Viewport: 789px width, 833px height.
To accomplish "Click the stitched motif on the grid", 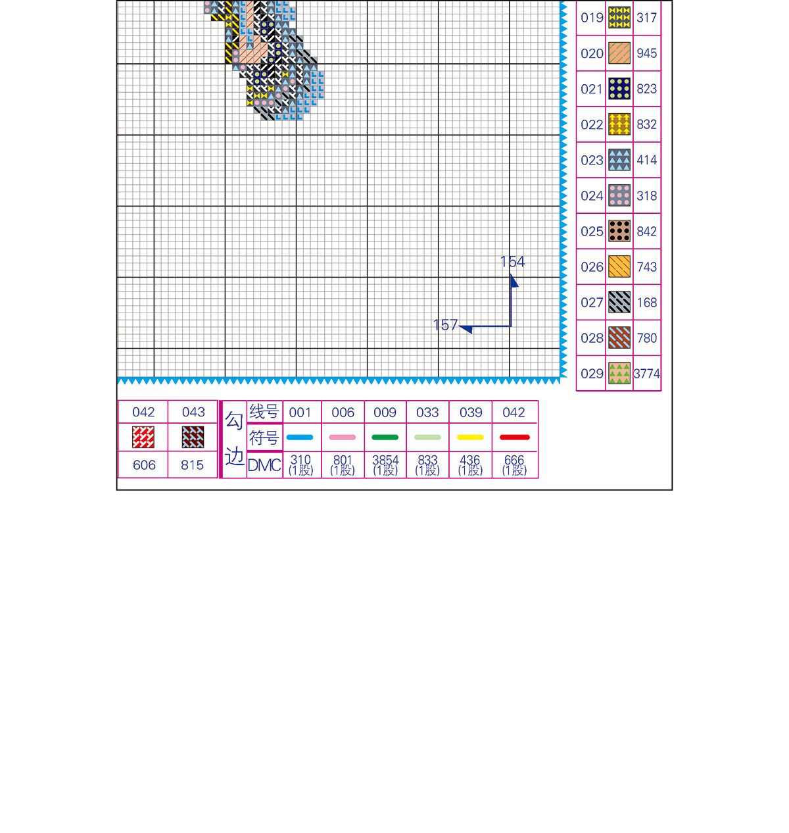I will tap(264, 59).
